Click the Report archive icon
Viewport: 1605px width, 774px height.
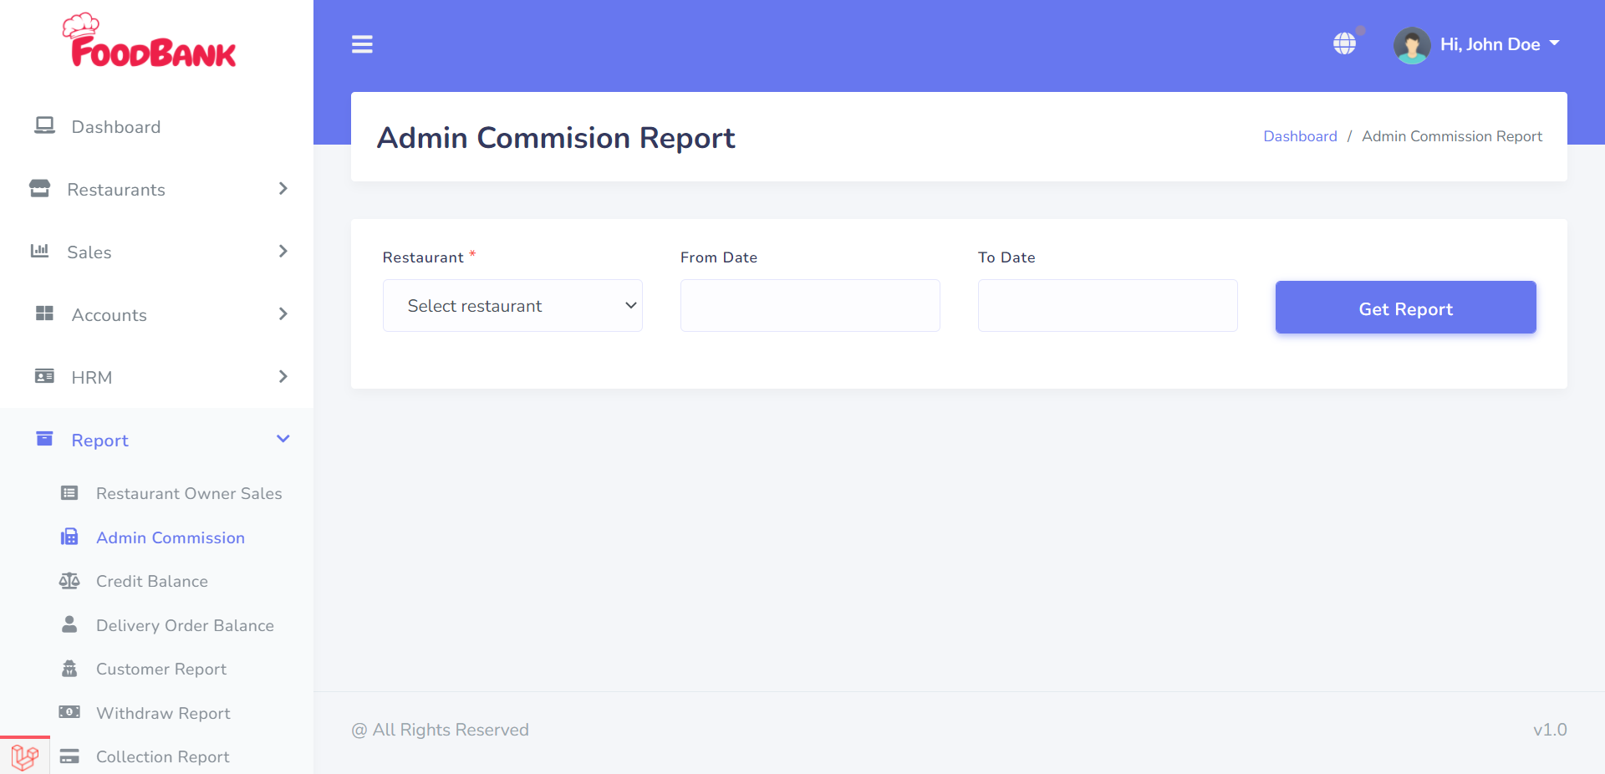pos(44,439)
